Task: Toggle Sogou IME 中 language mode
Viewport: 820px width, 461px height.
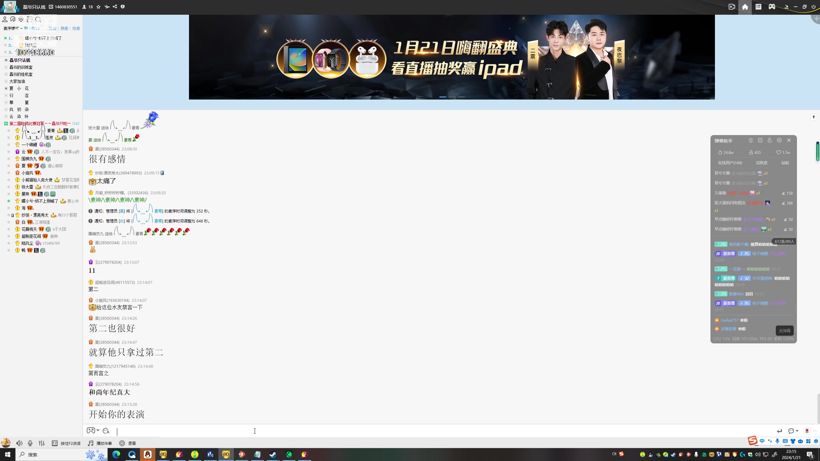Action: 762,441
